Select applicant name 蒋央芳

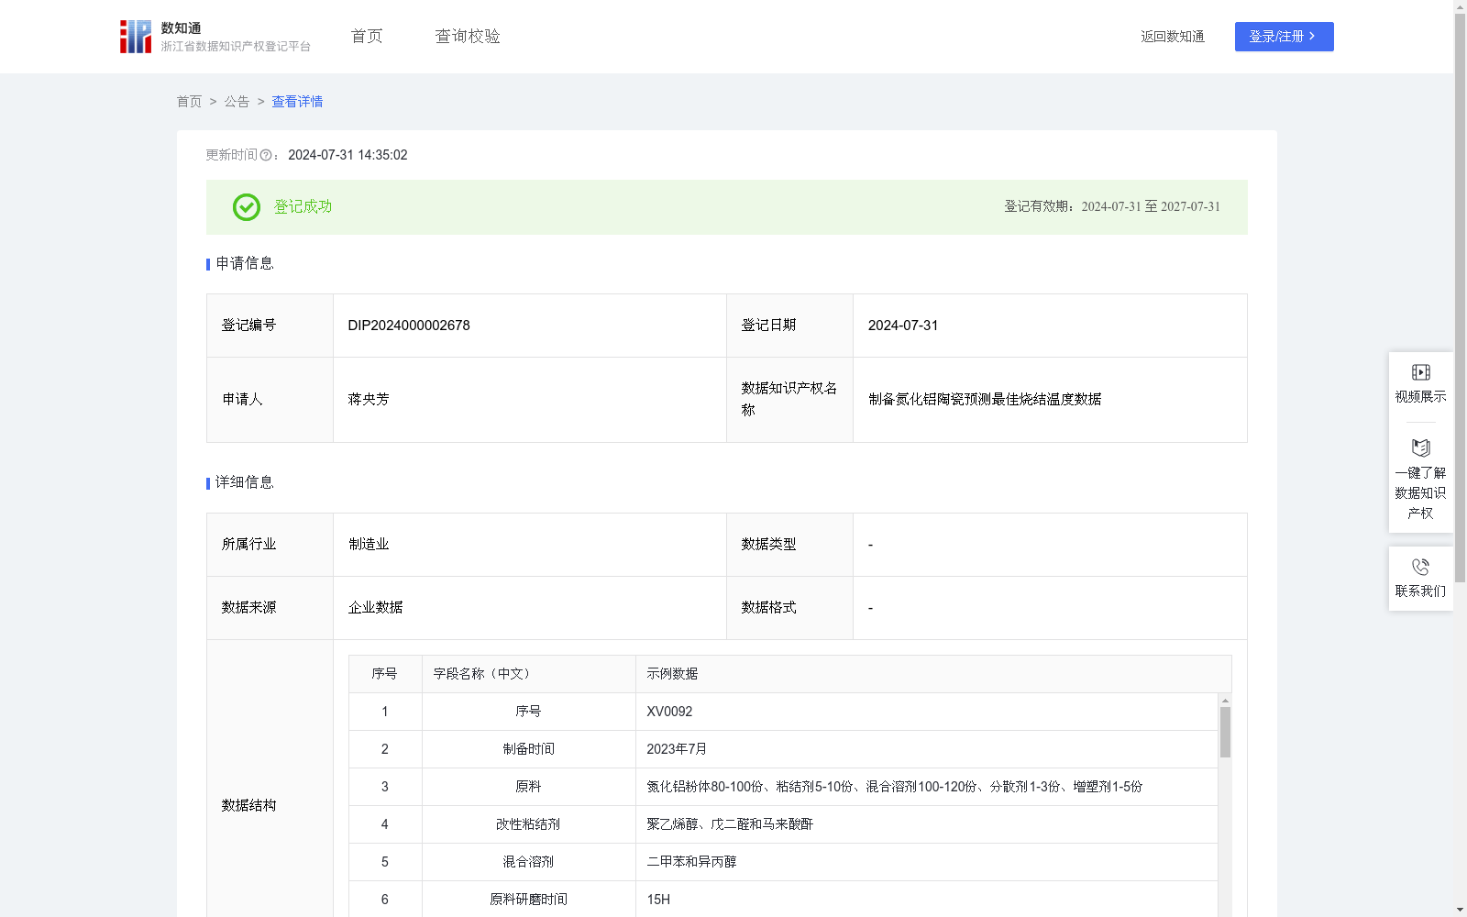[x=369, y=400]
